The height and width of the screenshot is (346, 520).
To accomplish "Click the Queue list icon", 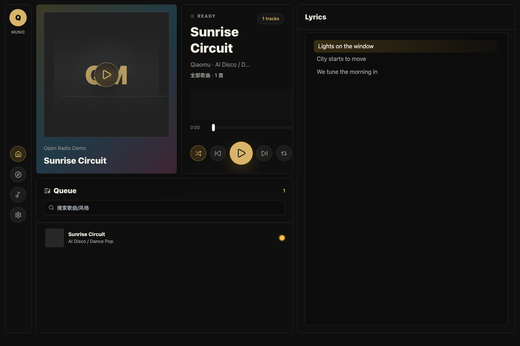I will [x=47, y=191].
